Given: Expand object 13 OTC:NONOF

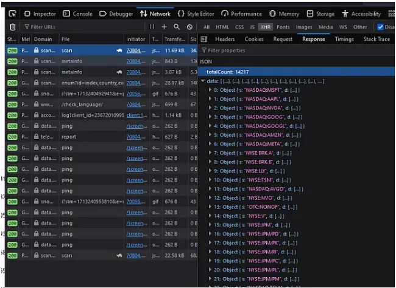Looking at the screenshot, I should point(210,207).
